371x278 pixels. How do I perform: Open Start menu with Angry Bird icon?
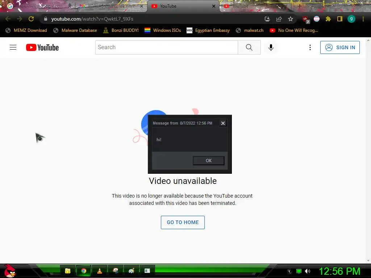point(10,271)
